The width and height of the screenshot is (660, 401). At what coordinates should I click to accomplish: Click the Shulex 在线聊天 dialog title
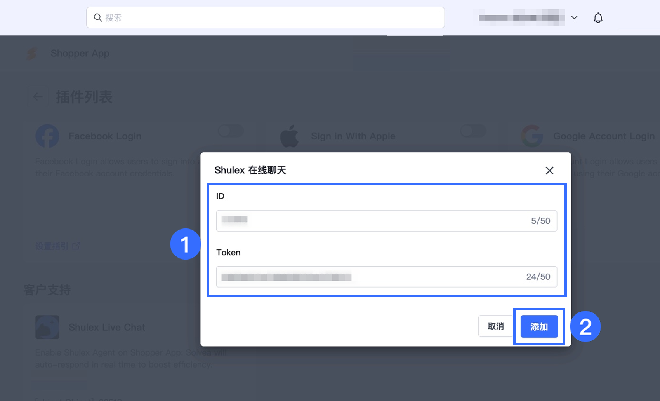[x=250, y=170]
